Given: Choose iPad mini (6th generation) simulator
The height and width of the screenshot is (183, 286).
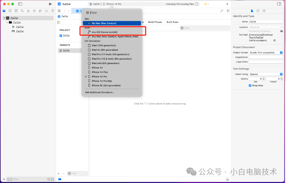Looking at the screenshot, I should [x=112, y=63].
